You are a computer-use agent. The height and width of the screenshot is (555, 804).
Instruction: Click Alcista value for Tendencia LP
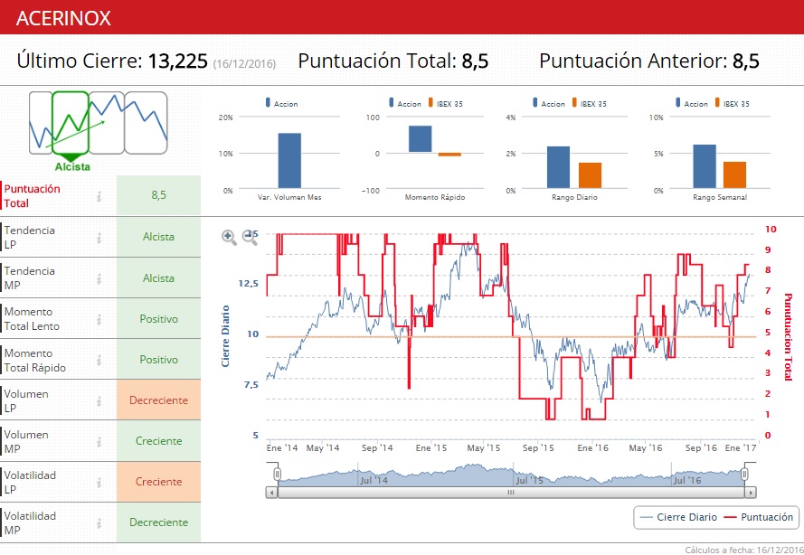158,237
